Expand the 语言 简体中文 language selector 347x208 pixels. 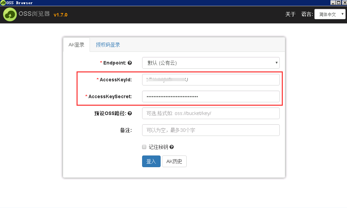coord(330,14)
